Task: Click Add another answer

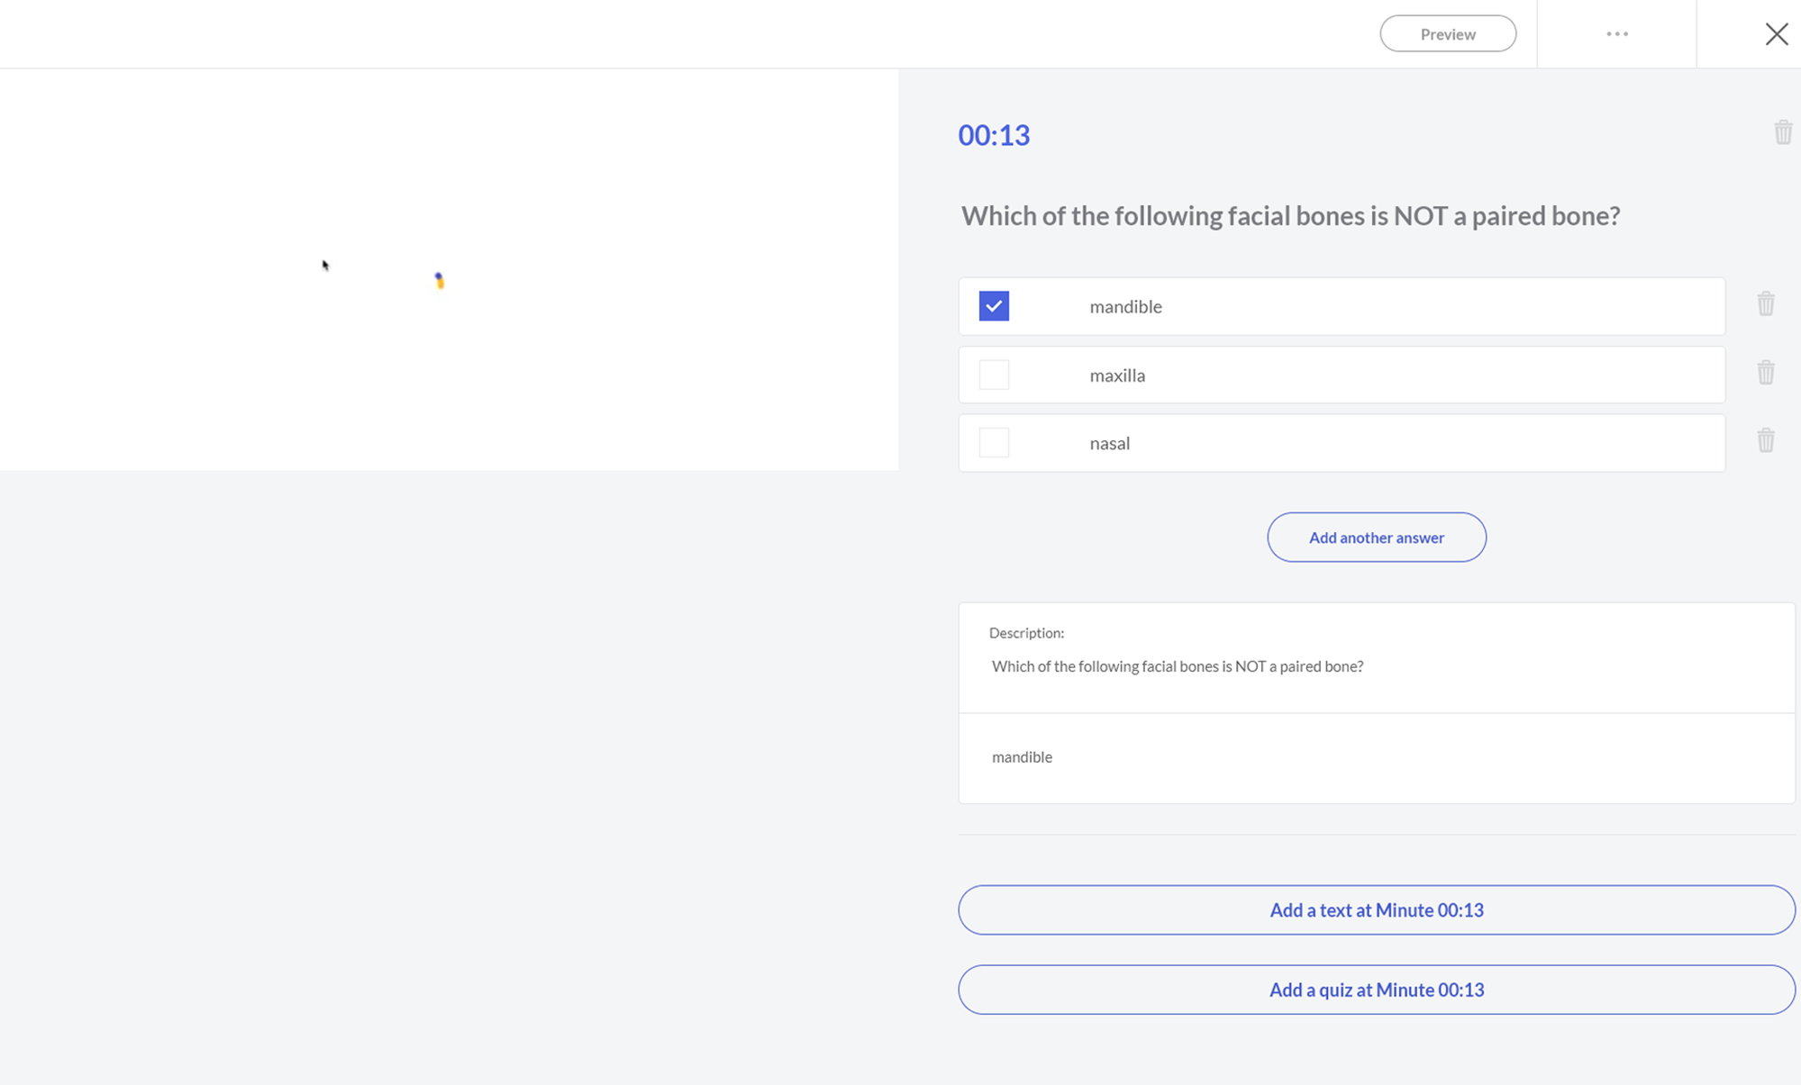Action: [1376, 538]
